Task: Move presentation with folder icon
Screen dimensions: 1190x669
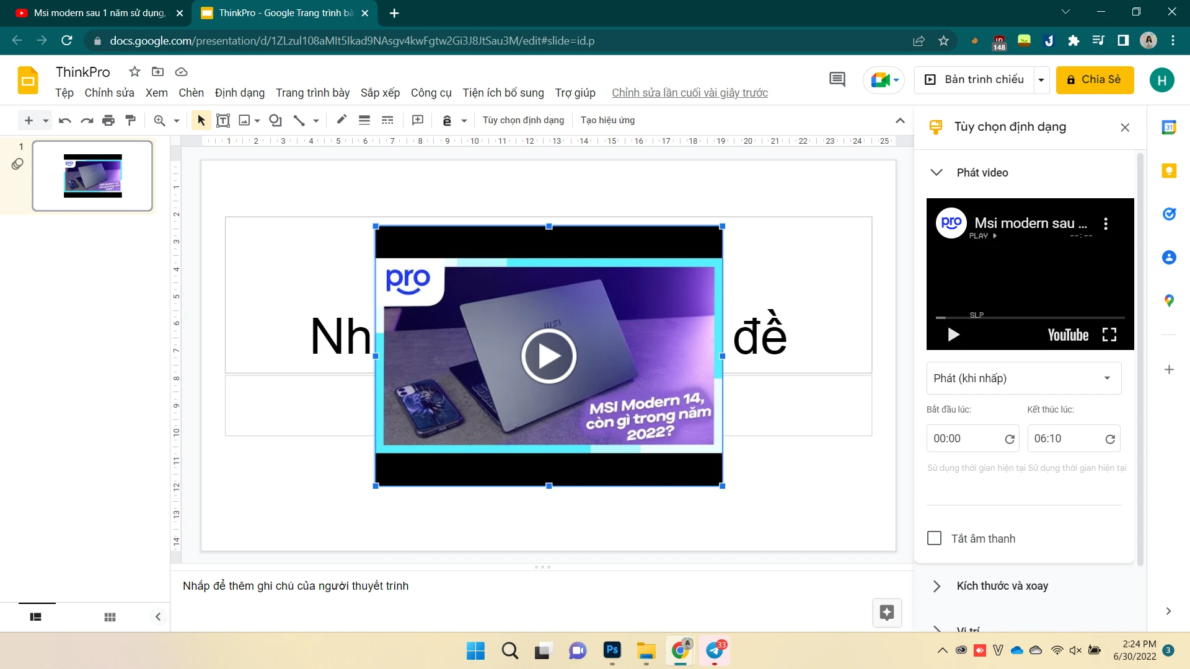Action: pos(158,72)
